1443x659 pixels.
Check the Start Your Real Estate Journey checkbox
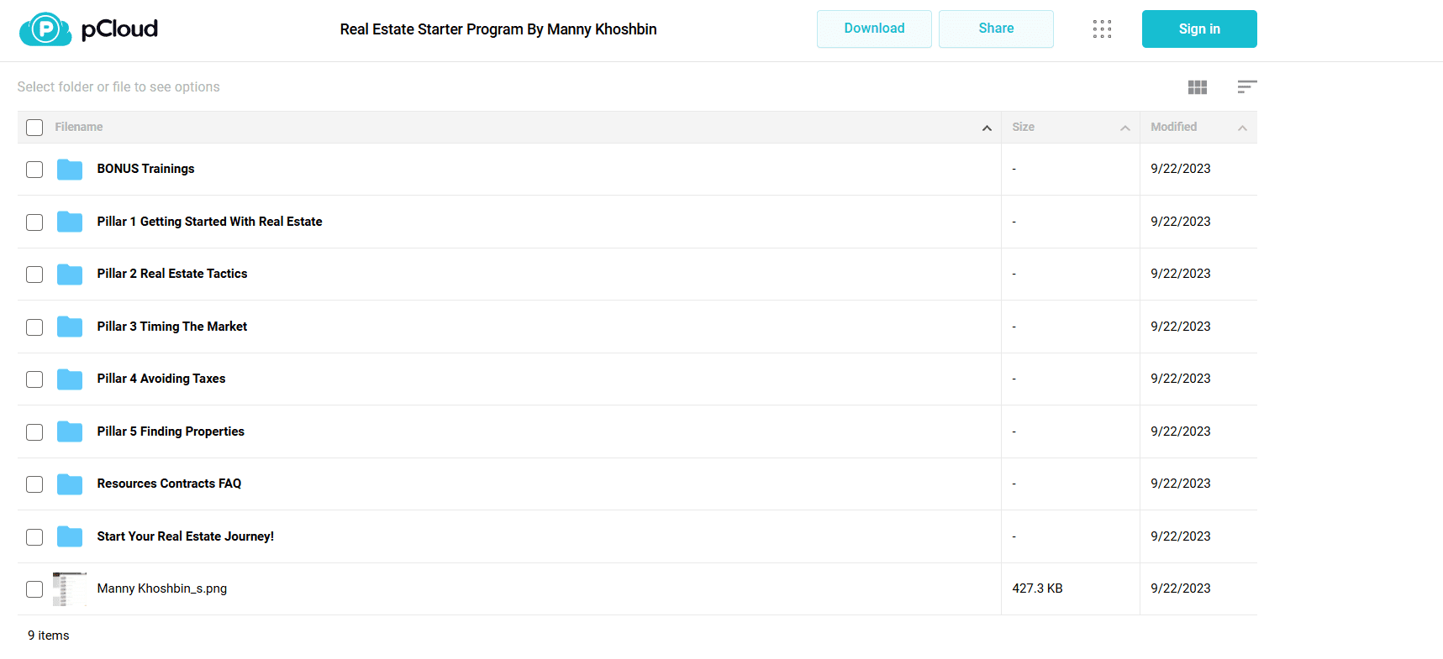click(x=34, y=537)
